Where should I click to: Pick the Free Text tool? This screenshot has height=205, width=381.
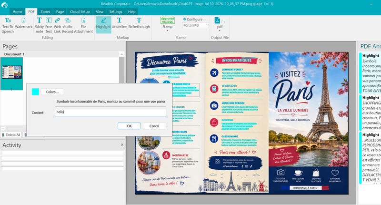pos(49,25)
